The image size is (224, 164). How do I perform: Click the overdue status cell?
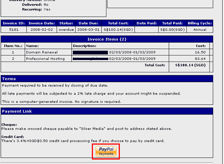point(66,30)
